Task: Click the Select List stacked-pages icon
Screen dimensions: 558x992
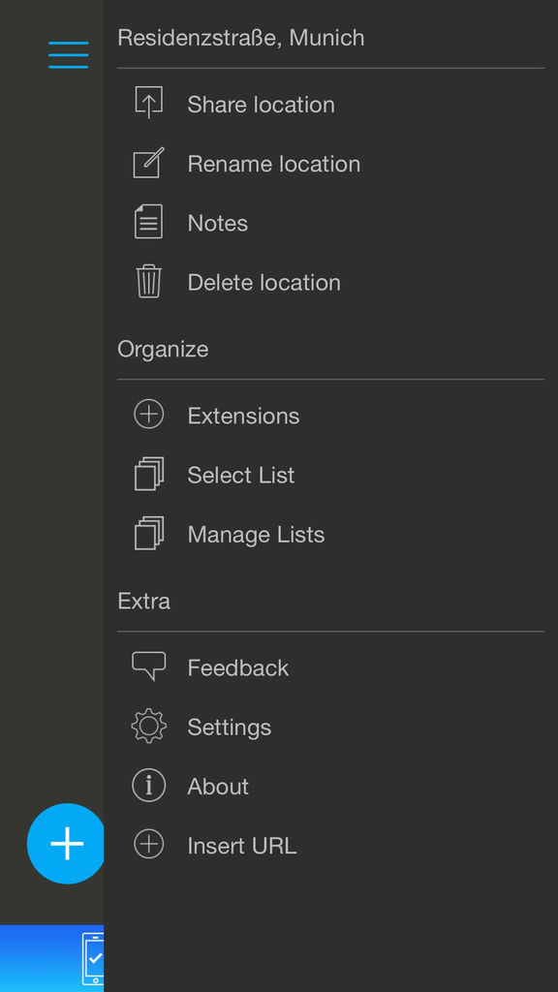Action: pos(148,475)
